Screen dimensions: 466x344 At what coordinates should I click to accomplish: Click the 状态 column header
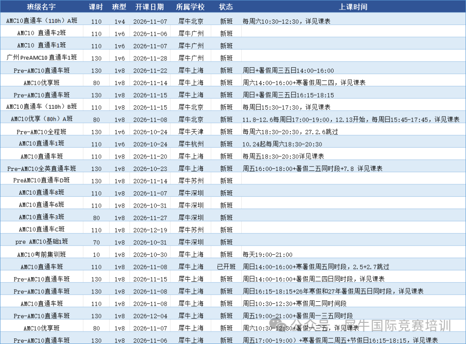tap(226, 7)
